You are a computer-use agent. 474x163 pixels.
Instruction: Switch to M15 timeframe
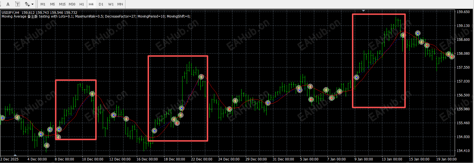tap(62, 4)
